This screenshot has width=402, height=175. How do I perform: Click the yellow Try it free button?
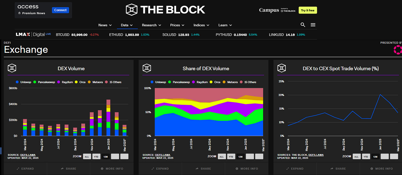pos(308,10)
